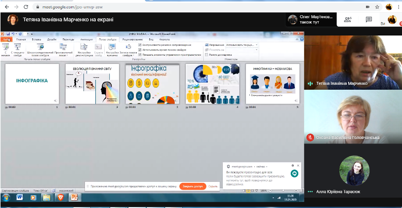The image size is (402, 208).
Task: Open Word from the taskbar
Action: pos(20,197)
